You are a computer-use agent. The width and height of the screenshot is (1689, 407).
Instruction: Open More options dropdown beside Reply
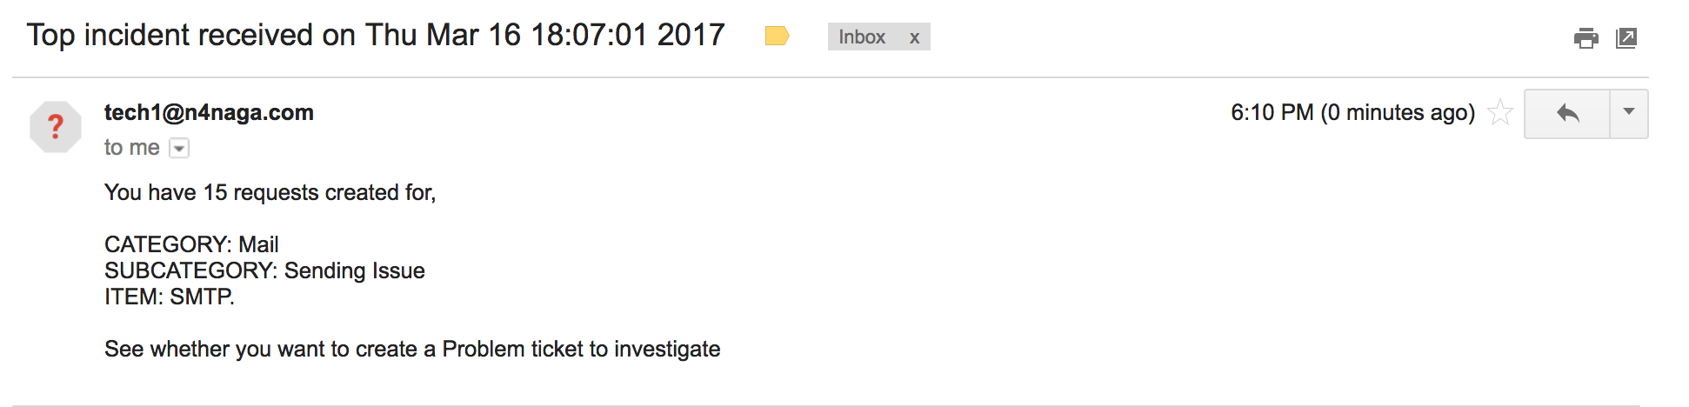pos(1629,113)
